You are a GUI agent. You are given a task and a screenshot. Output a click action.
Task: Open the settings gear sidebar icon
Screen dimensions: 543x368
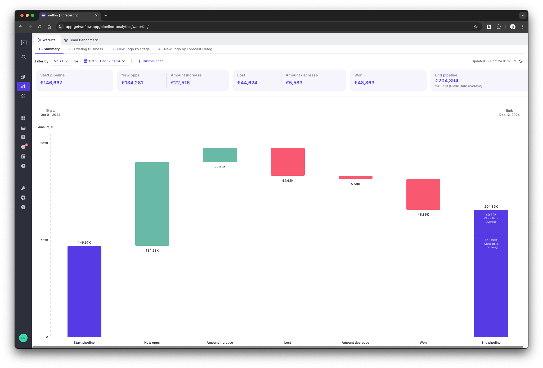tap(23, 198)
